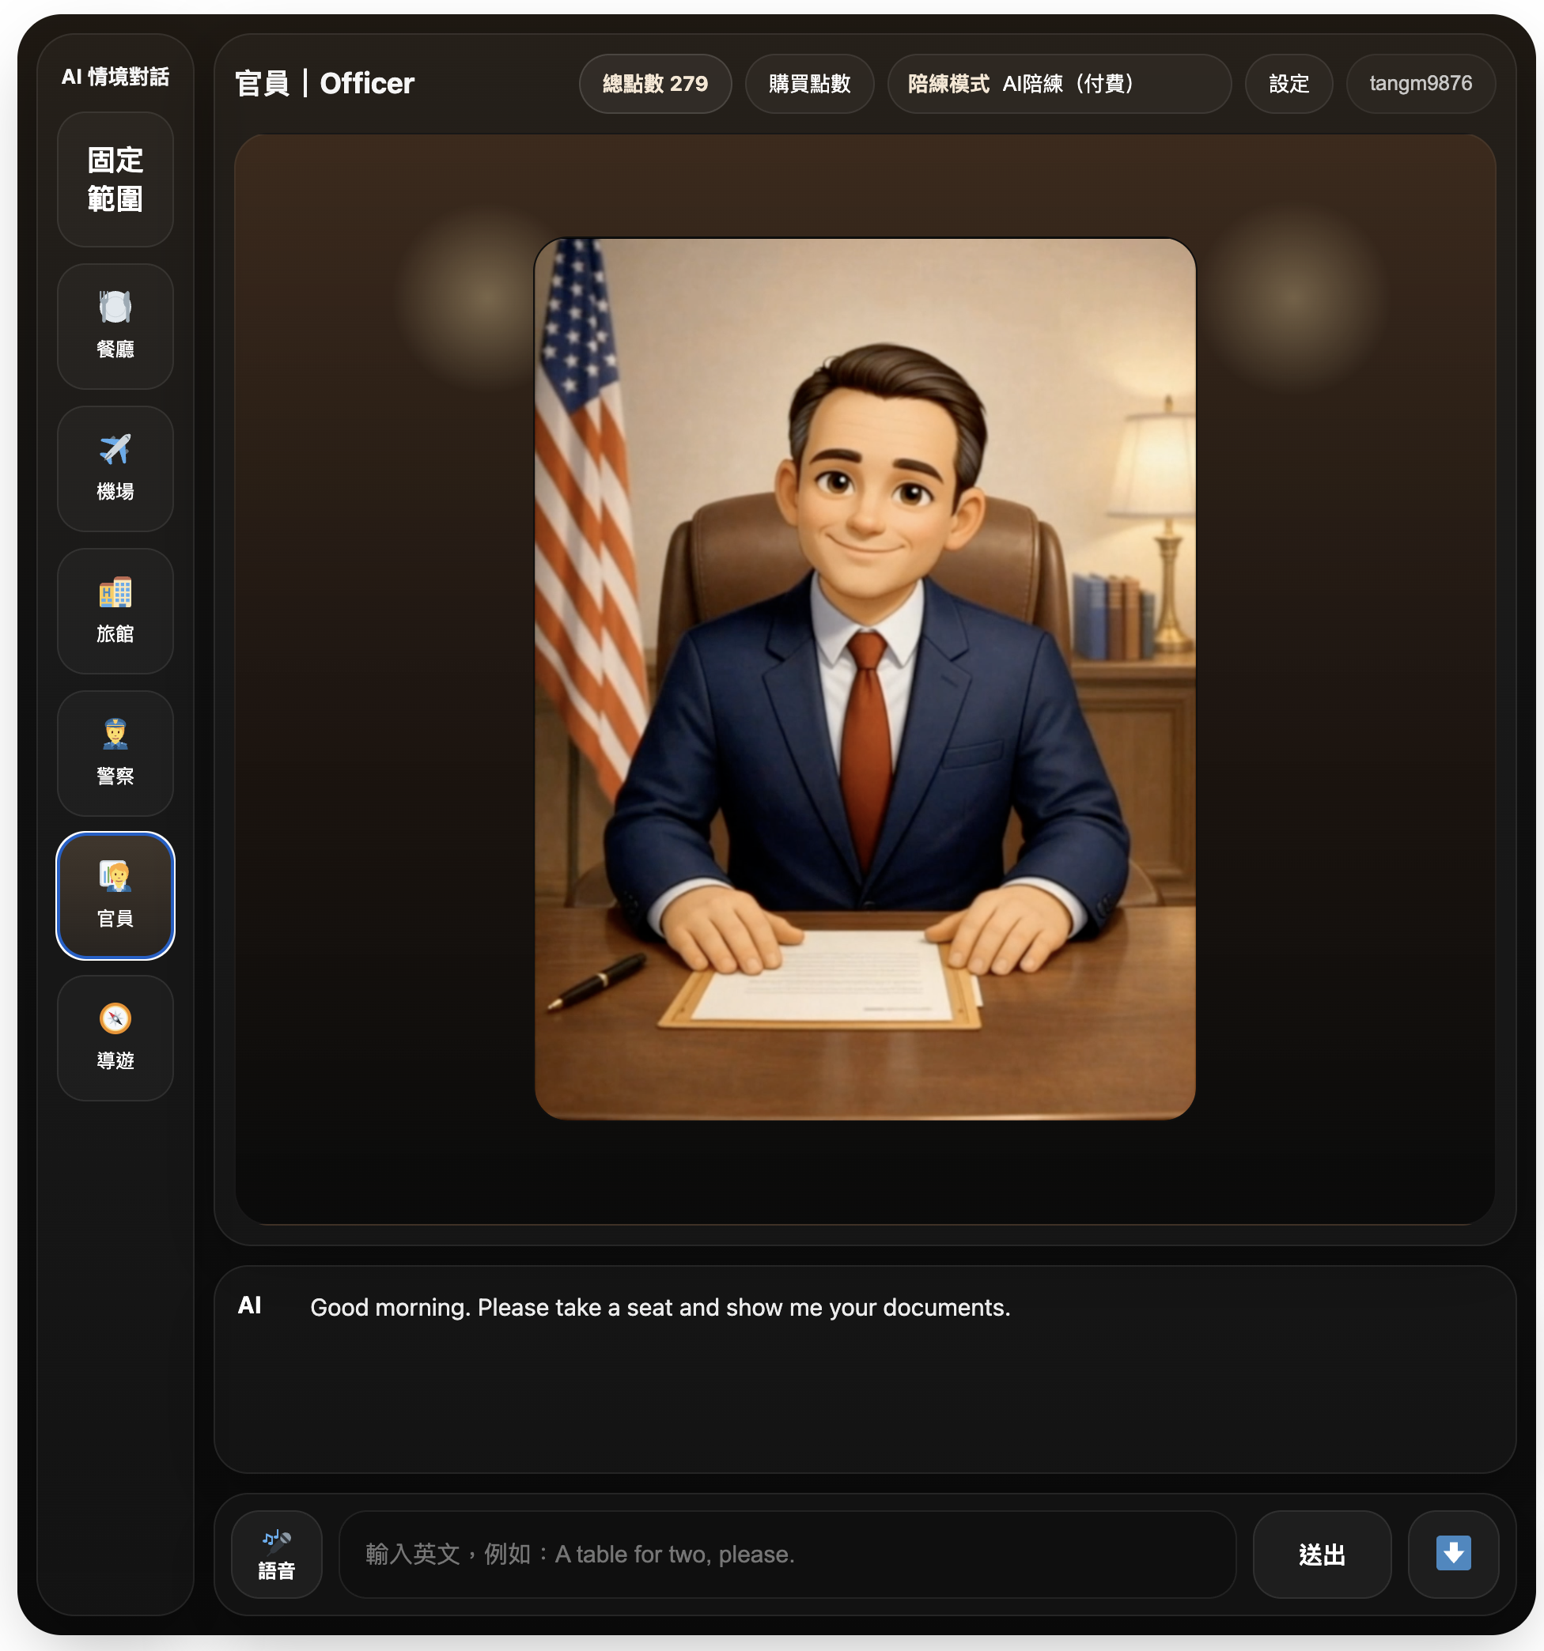Image resolution: width=1544 pixels, height=1651 pixels.
Task: Open the 設定 settings menu
Action: click(x=1289, y=84)
